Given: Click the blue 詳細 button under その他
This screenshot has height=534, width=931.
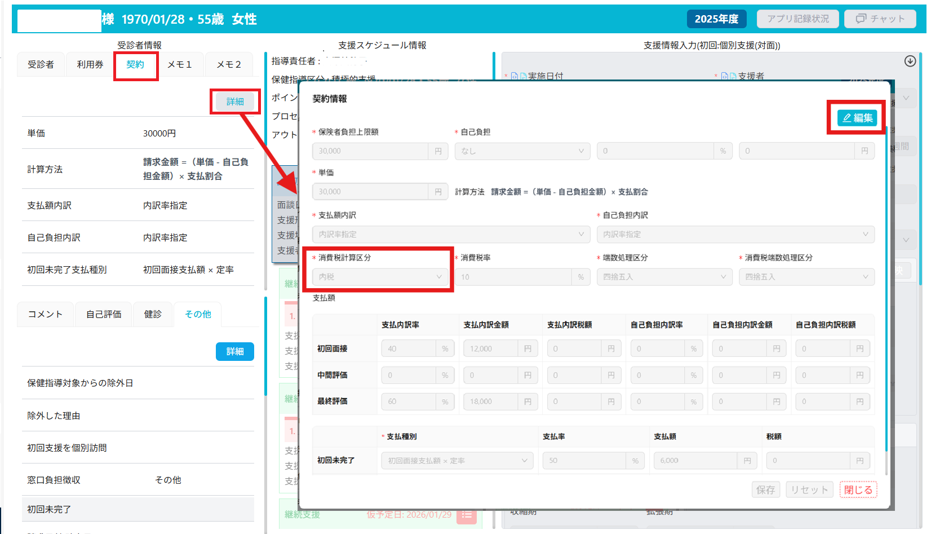Looking at the screenshot, I should 234,351.
